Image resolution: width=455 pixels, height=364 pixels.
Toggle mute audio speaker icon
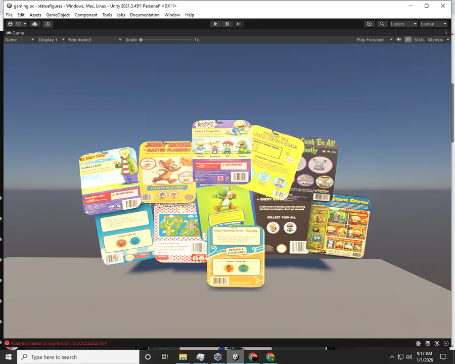[399, 39]
